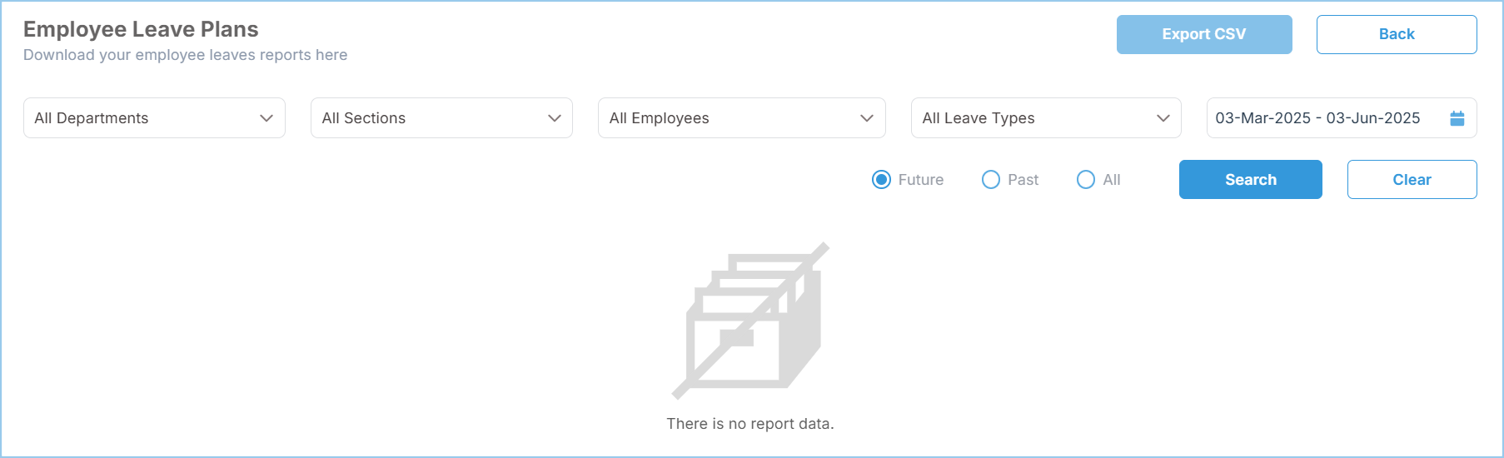
Task: Expand the All Employees dropdown
Action: click(741, 118)
